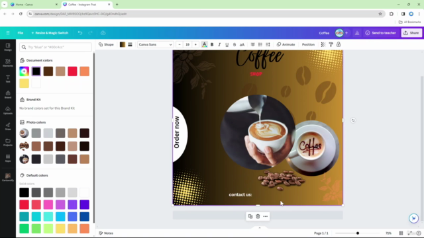Lock the selected element

point(339,44)
